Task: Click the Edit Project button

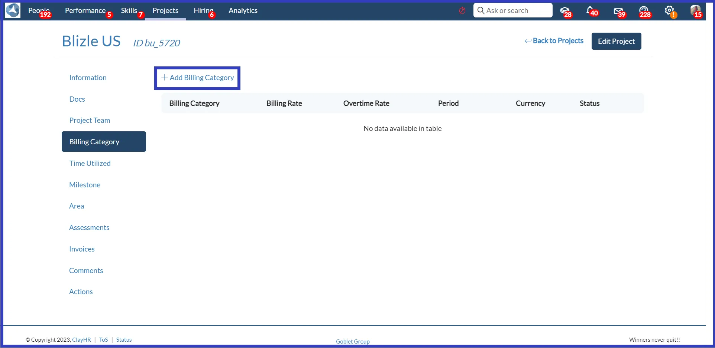Action: [x=616, y=41]
